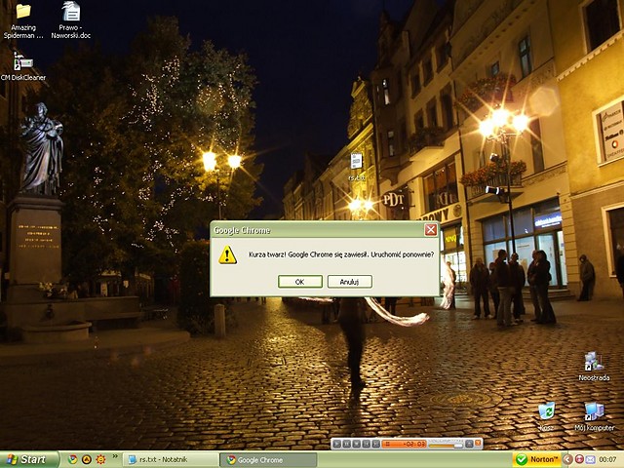Select the Prawo - Naworski.doc file
Image resolution: width=624 pixels, height=468 pixels.
71,19
